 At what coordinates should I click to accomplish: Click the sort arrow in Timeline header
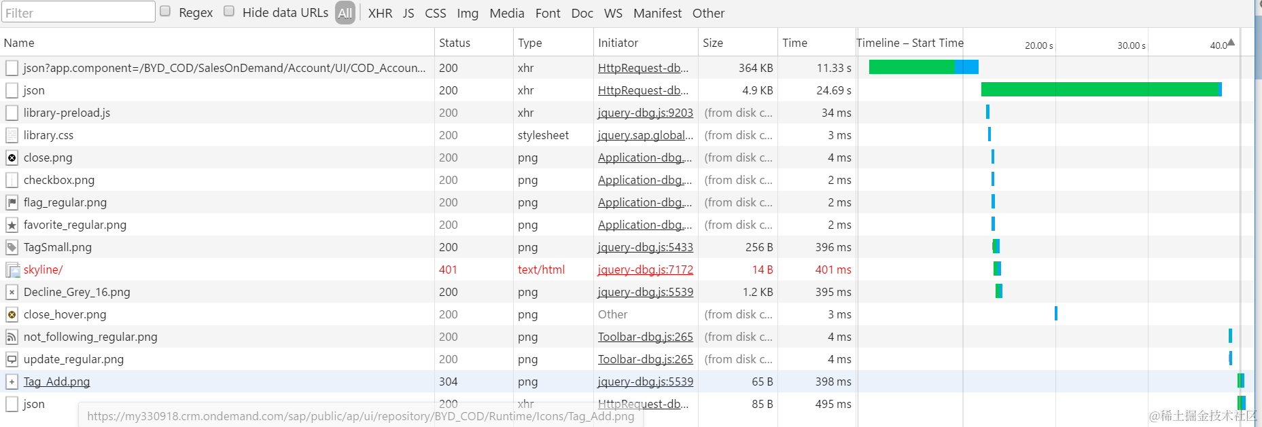click(x=1231, y=43)
